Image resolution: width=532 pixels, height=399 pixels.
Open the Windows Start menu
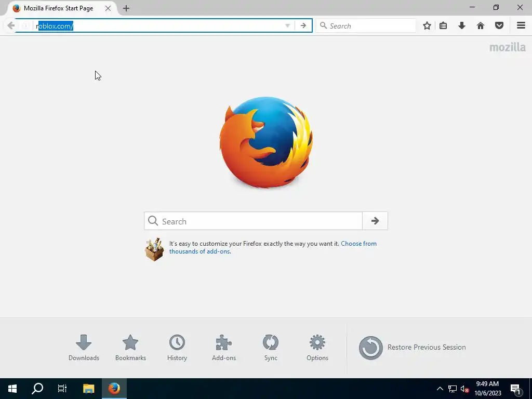tap(12, 389)
